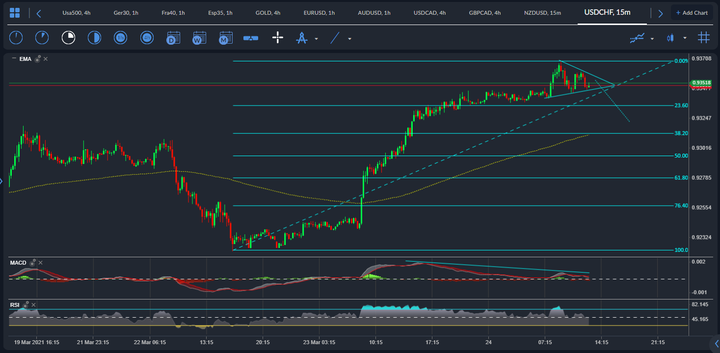Click the EMA indicator label
The image size is (720, 353).
26,59
